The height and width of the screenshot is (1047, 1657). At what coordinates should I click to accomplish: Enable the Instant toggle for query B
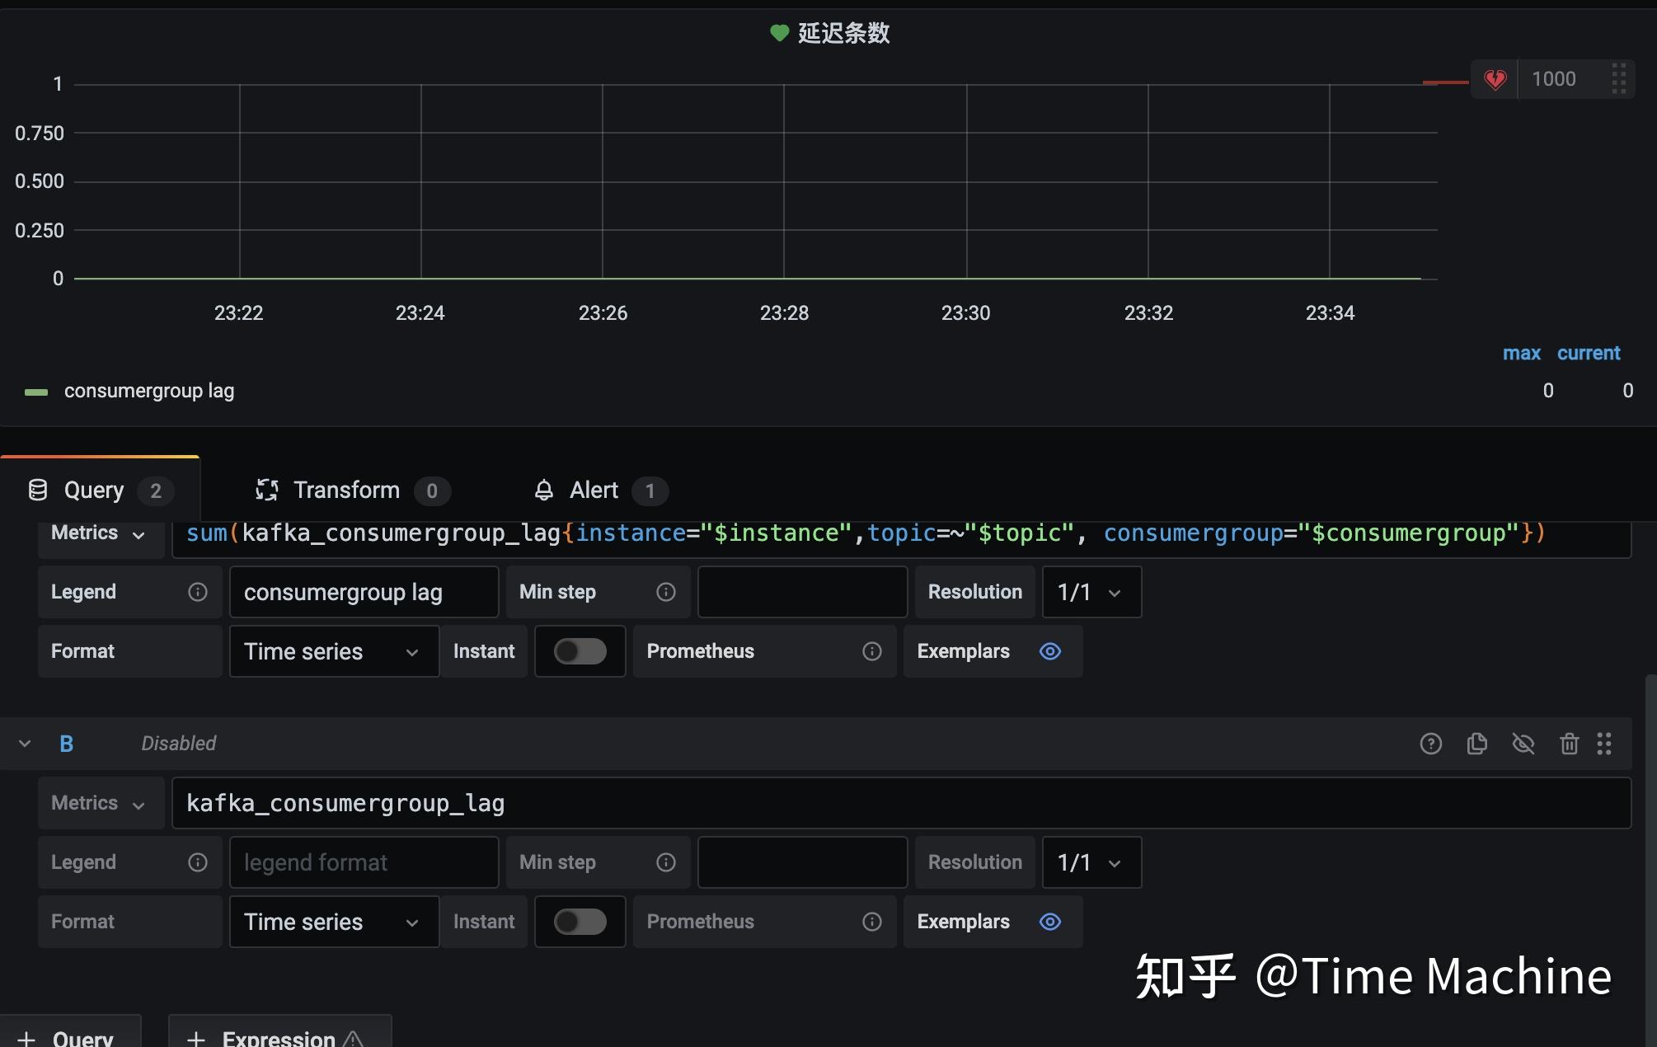click(580, 922)
